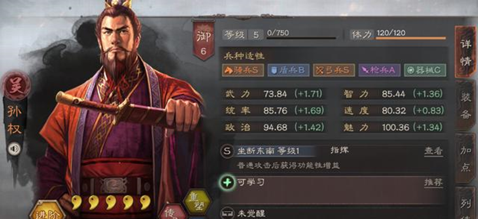The width and height of the screenshot is (478, 219).
Task: Select the 枪兵A spearman aptitude badge
Action: [x=379, y=70]
